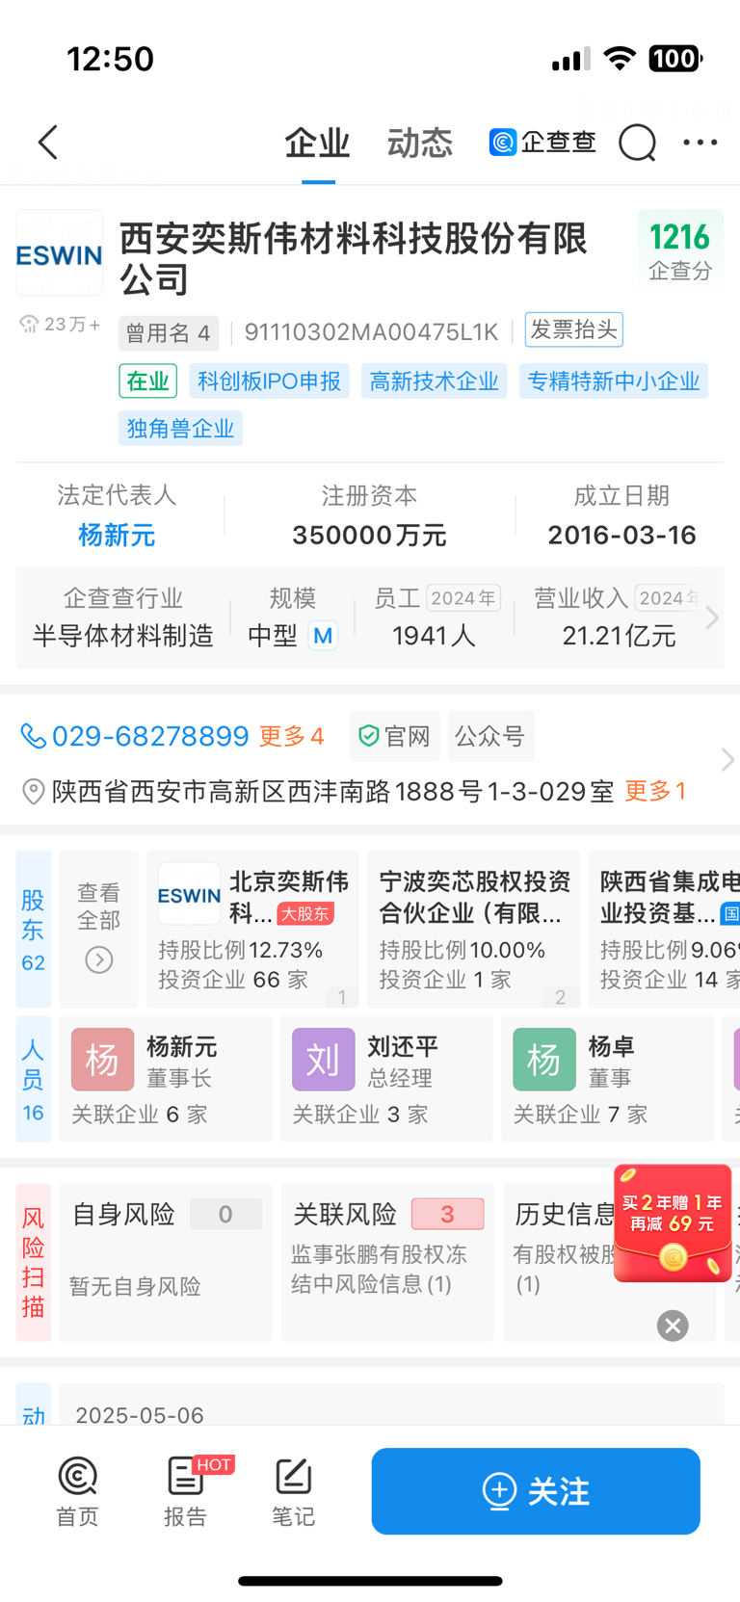Open the three-dots more menu
Image resolution: width=740 pixels, height=1602 pixels.
pyautogui.click(x=700, y=143)
